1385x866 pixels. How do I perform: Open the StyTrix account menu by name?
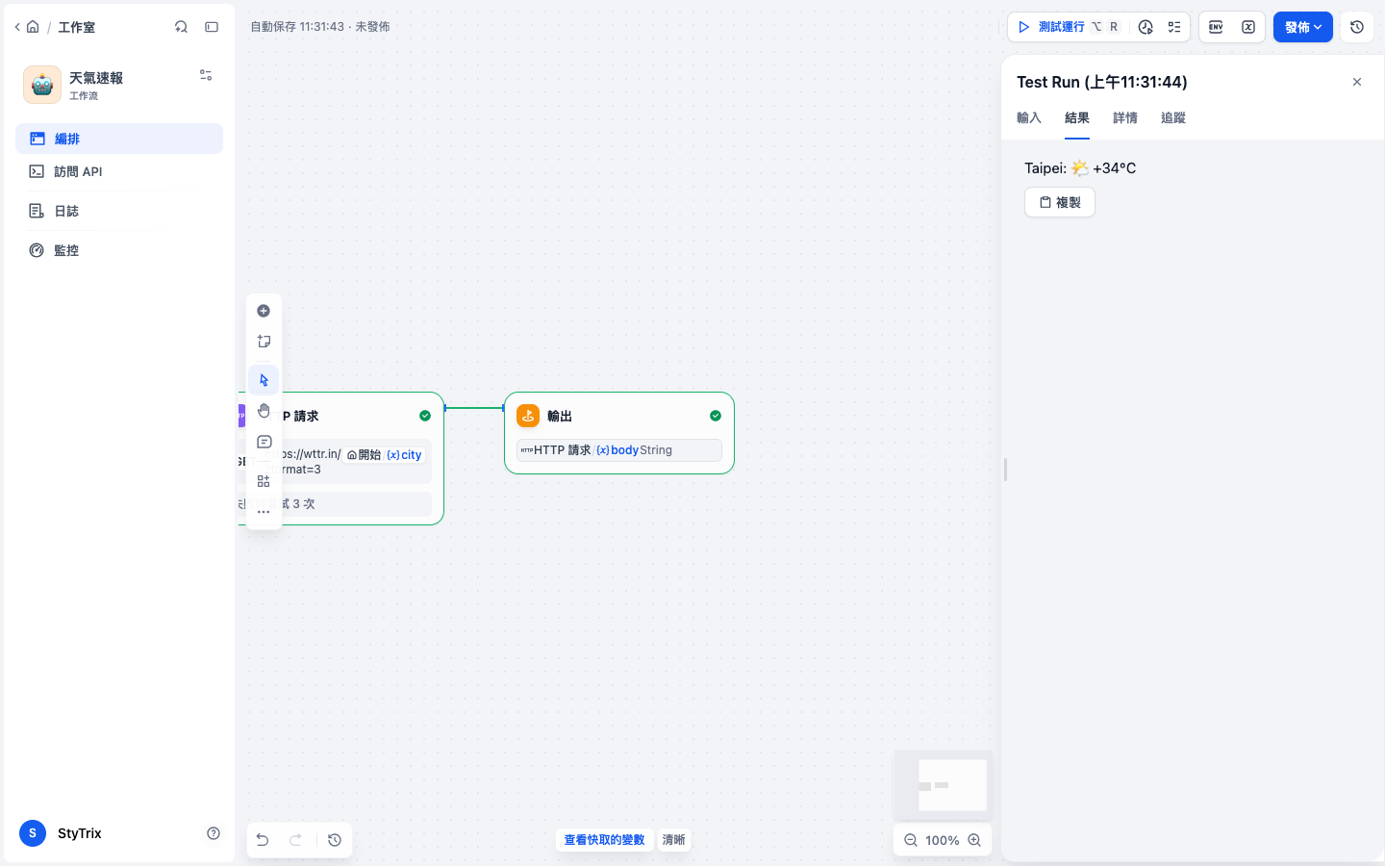pyautogui.click(x=79, y=833)
